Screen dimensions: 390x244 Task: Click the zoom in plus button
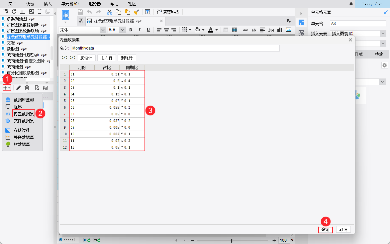[274, 240]
